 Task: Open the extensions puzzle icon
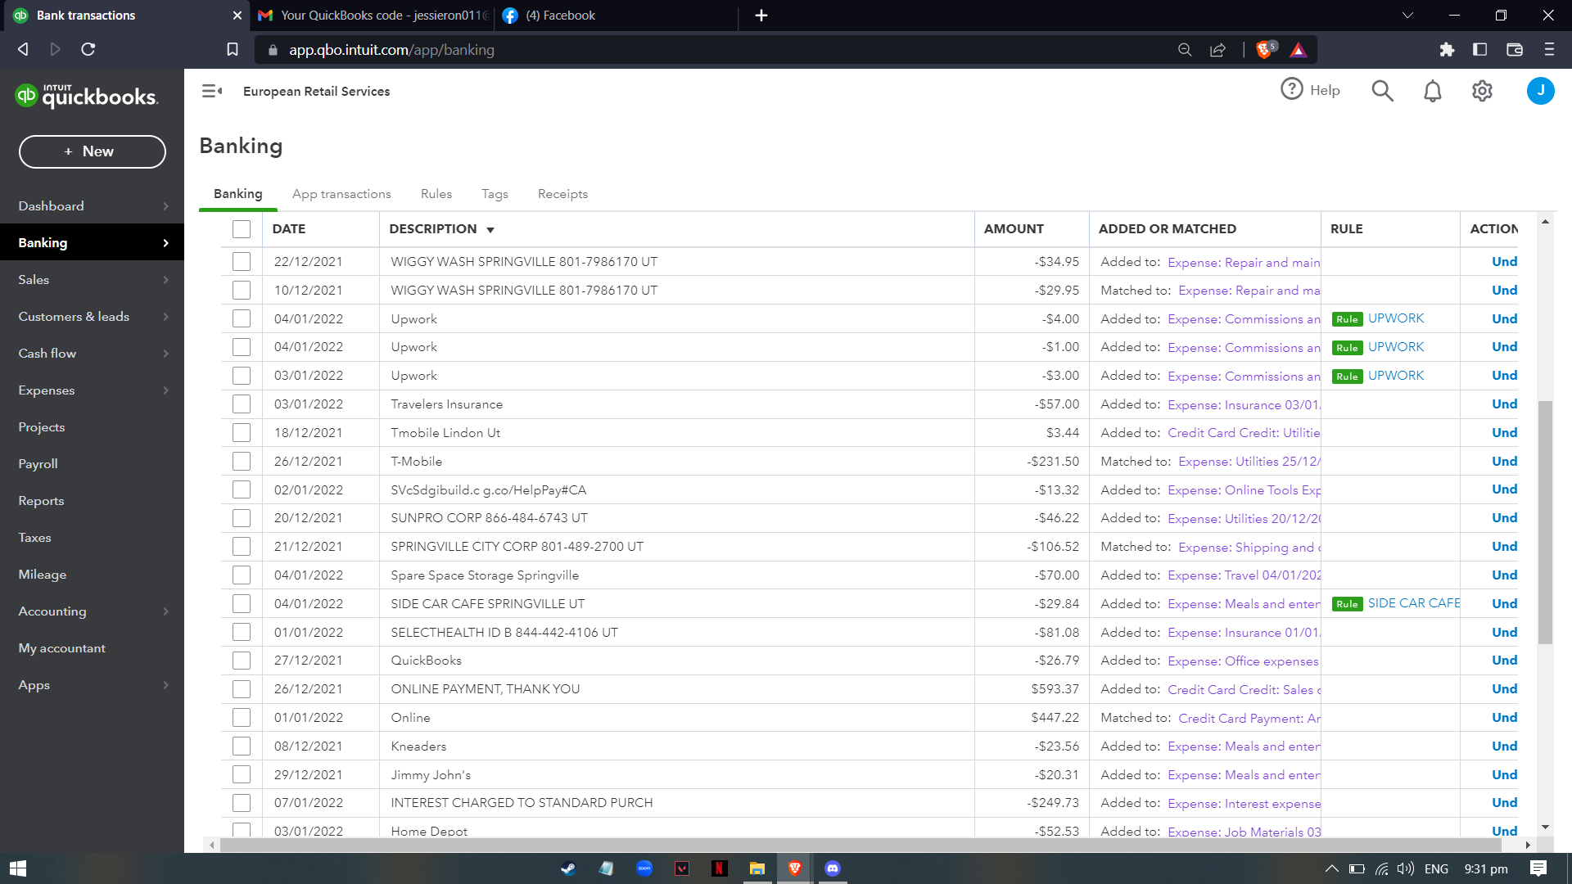tap(1447, 50)
